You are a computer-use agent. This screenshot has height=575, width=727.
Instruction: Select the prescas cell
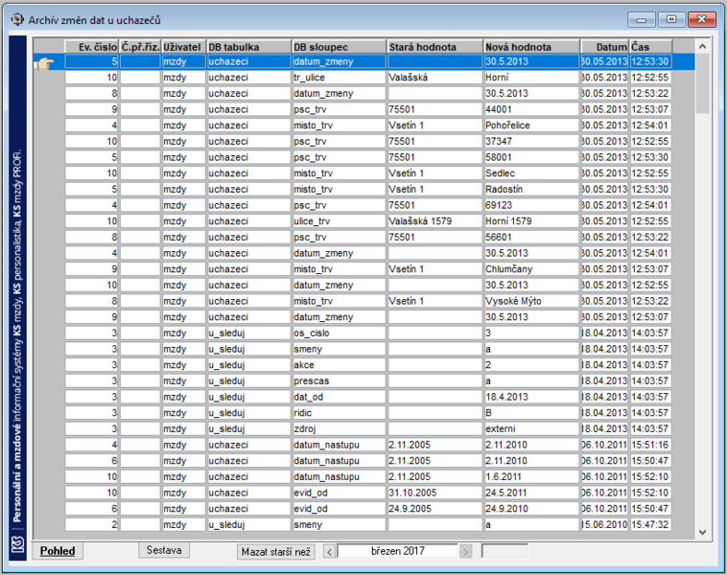(x=339, y=380)
